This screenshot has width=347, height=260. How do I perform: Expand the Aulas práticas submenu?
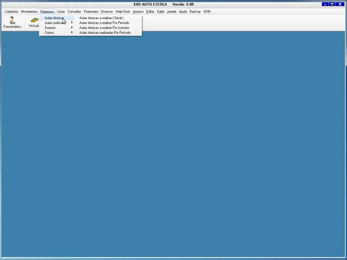[x=55, y=23]
